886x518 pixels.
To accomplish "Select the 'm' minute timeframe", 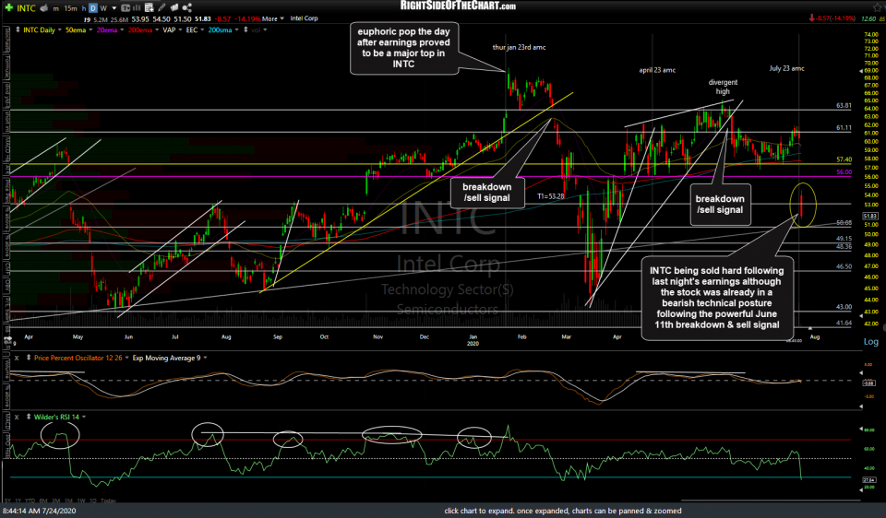I will (x=56, y=8).
